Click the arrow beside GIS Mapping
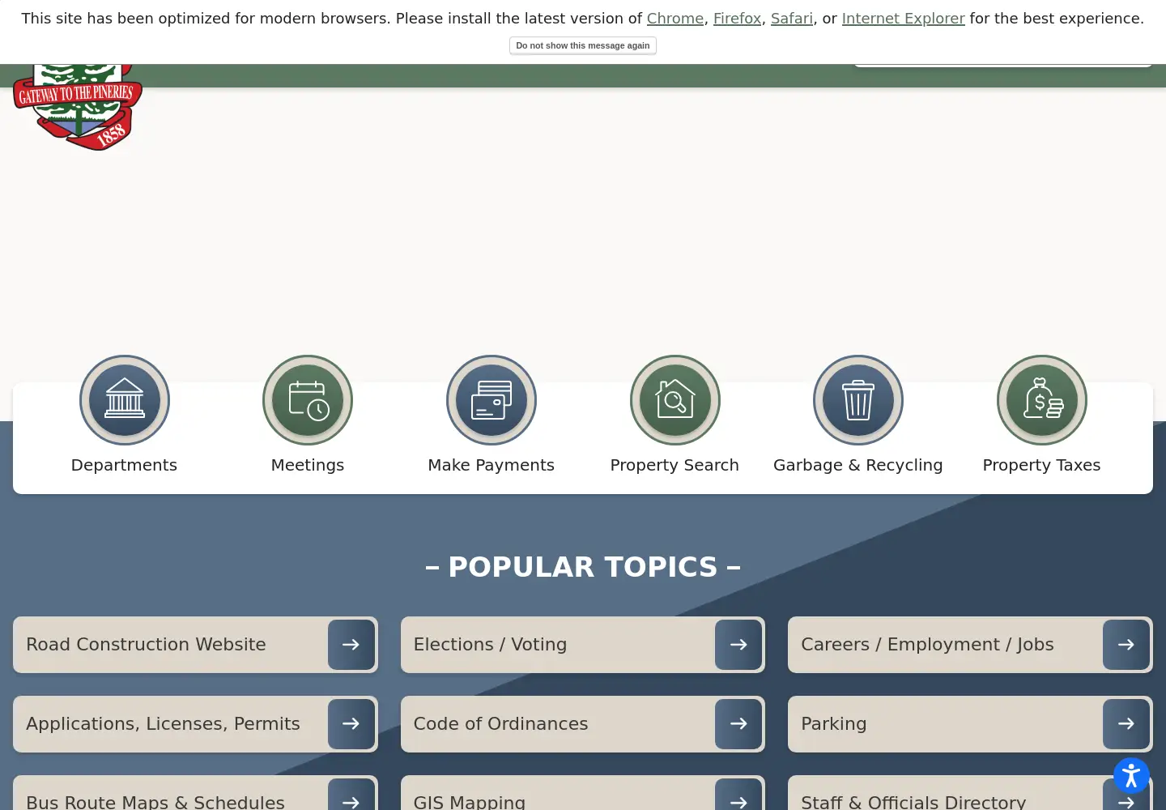The width and height of the screenshot is (1166, 810). tap(738, 795)
